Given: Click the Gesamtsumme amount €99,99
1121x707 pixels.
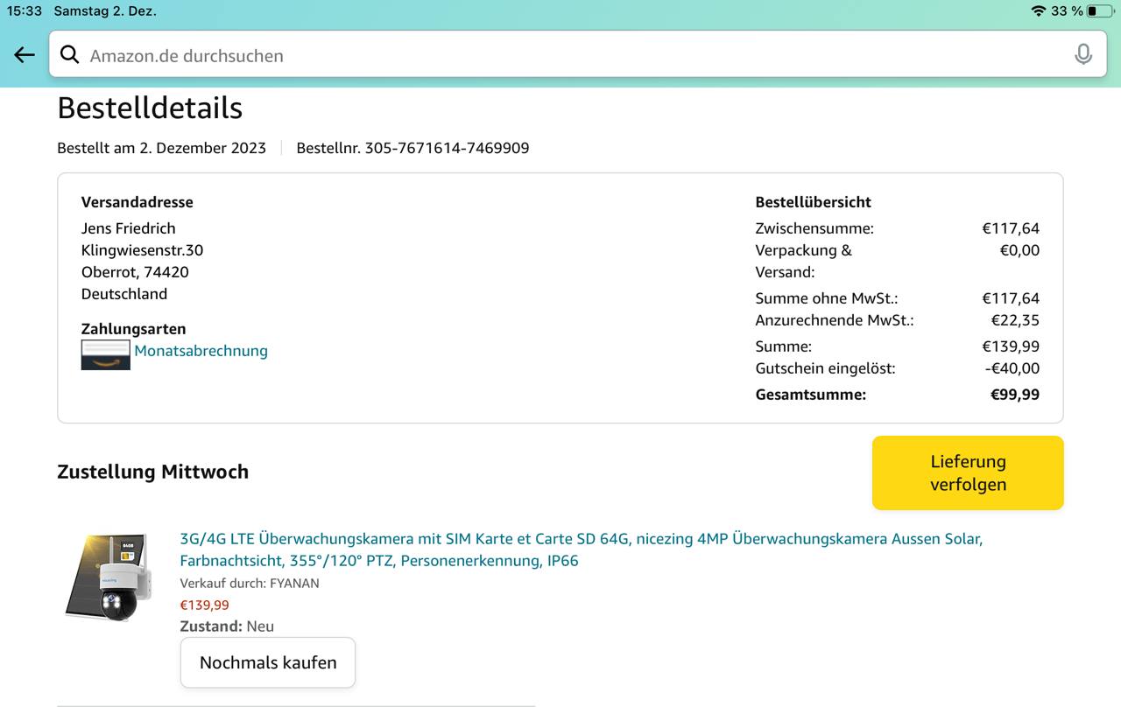Looking at the screenshot, I should (1014, 395).
